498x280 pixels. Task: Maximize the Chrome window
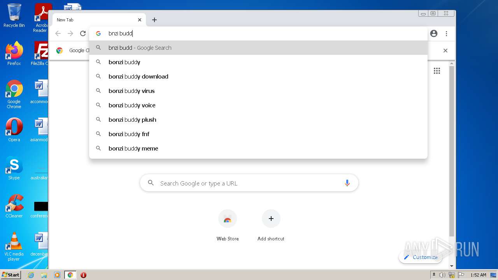(x=433, y=14)
